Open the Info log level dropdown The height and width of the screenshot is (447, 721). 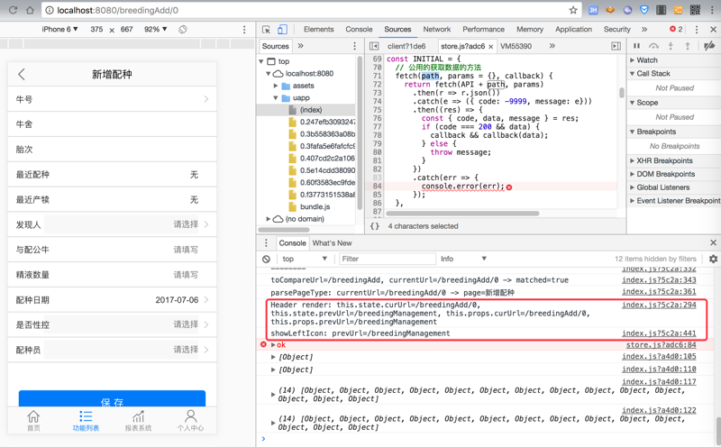[463, 259]
